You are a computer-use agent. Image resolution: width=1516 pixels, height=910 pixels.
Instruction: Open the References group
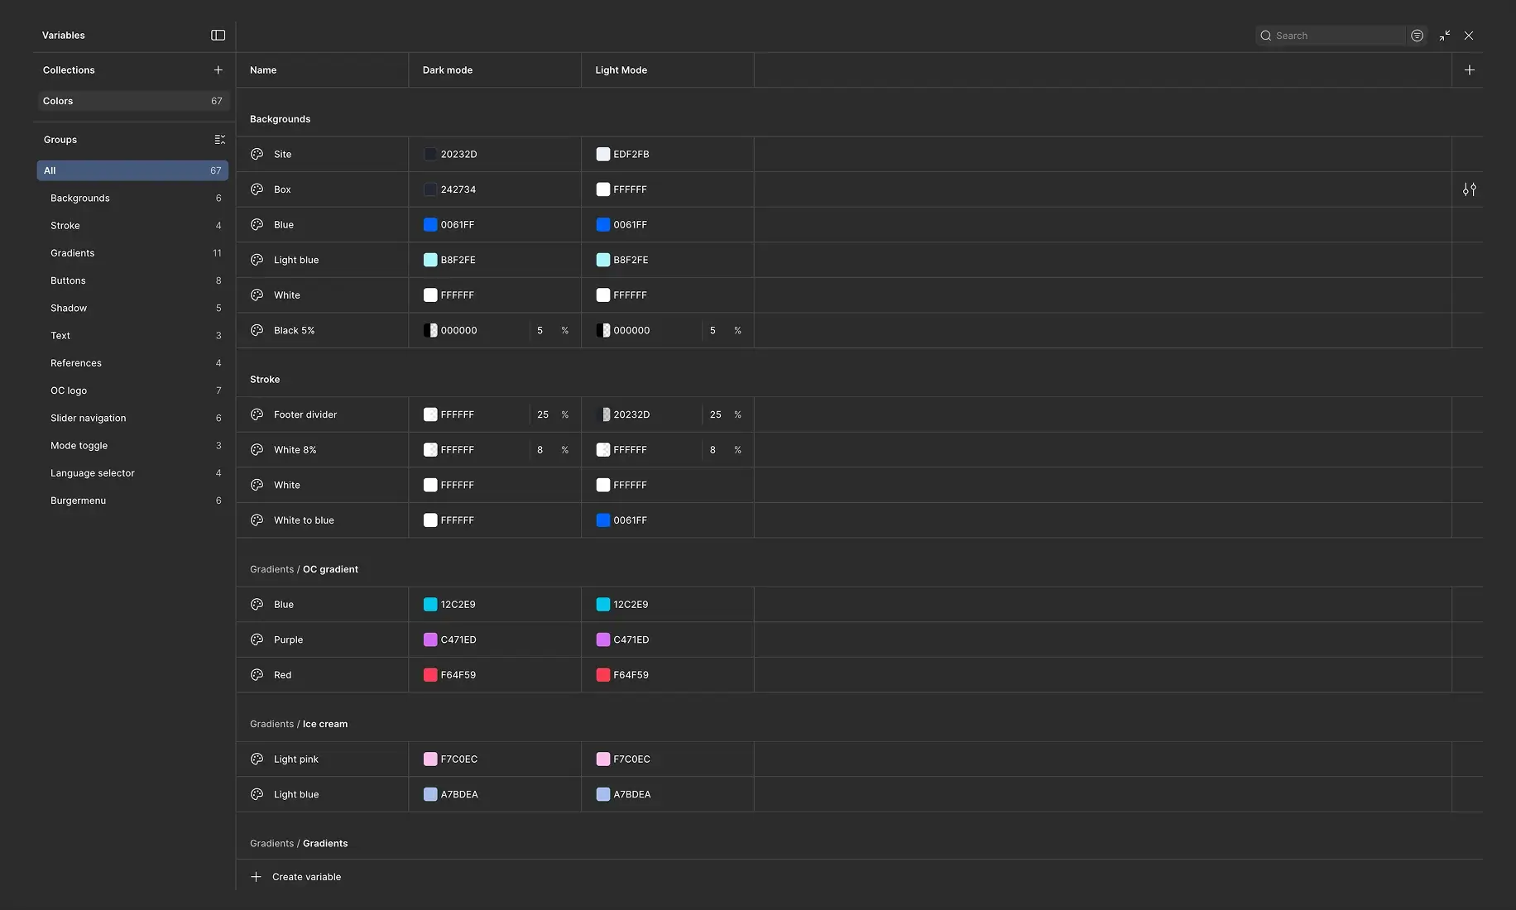click(132, 362)
